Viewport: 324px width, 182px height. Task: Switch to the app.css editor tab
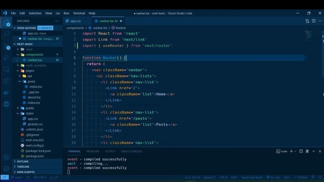point(75,21)
